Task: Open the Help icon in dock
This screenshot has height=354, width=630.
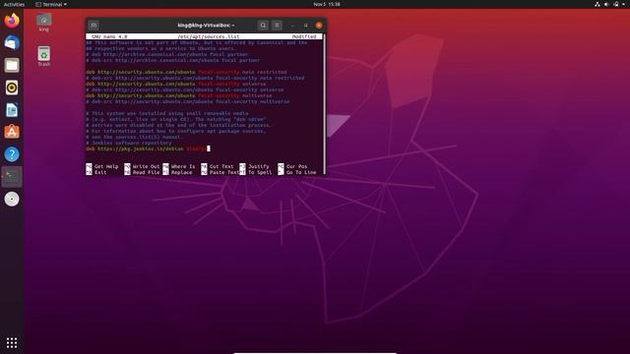Action: (x=12, y=154)
